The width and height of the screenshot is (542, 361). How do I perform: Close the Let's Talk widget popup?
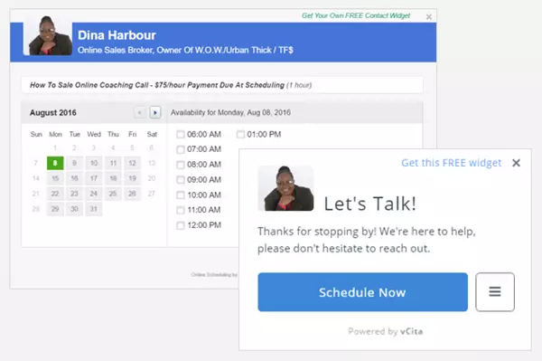516,163
